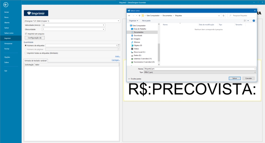Click the navigate back arrow in dialog
Viewport: 265px width, 143px height.
tap(129, 15)
